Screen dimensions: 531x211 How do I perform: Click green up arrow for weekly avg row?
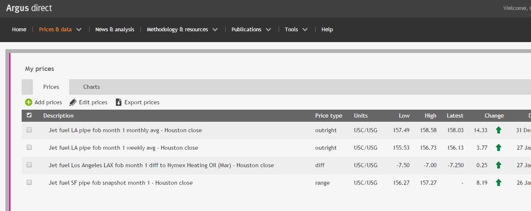point(498,148)
